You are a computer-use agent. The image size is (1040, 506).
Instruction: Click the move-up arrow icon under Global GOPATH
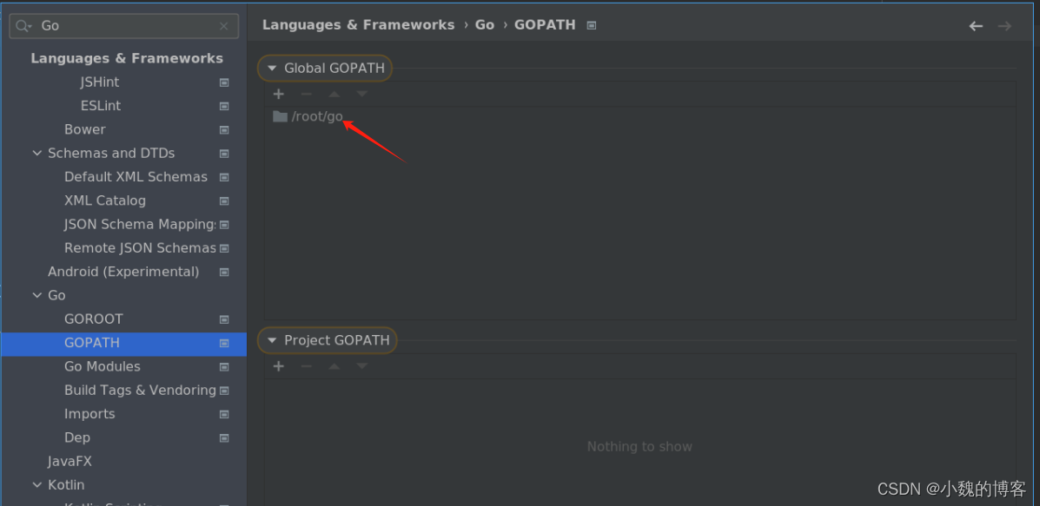[x=334, y=94]
